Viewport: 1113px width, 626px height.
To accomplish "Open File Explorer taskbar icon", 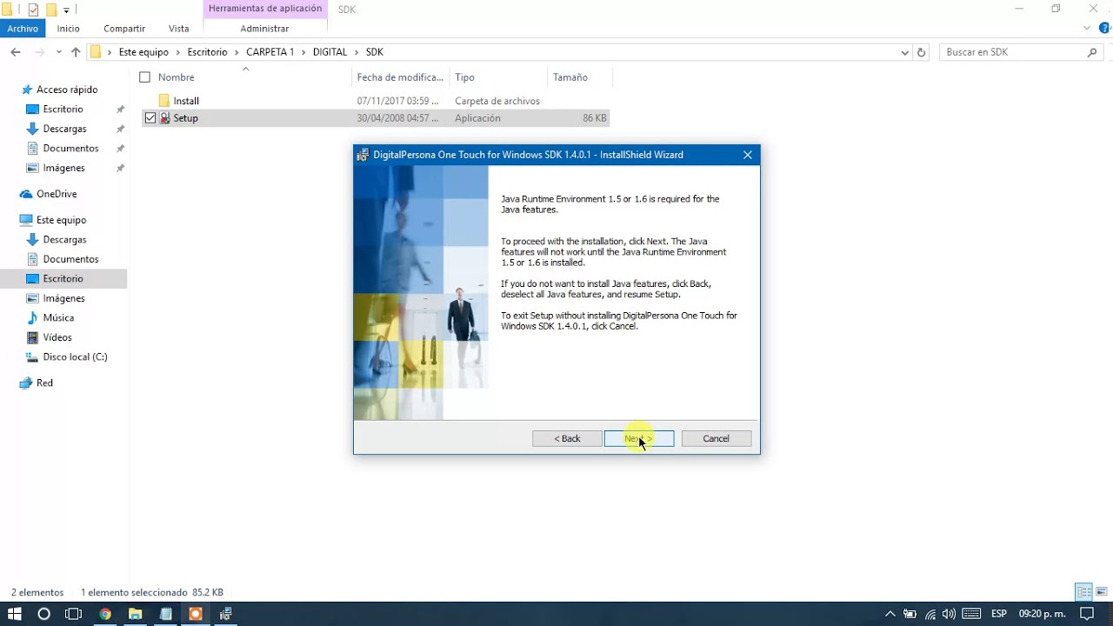I will 135,614.
